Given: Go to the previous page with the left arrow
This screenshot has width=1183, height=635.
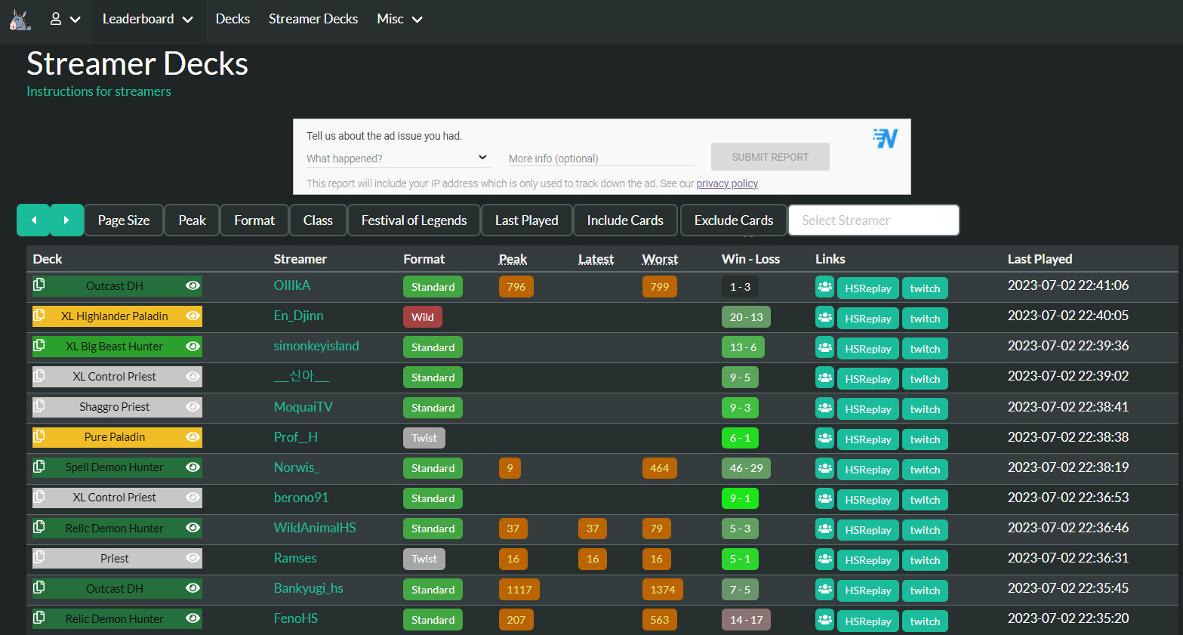Looking at the screenshot, I should click(33, 220).
